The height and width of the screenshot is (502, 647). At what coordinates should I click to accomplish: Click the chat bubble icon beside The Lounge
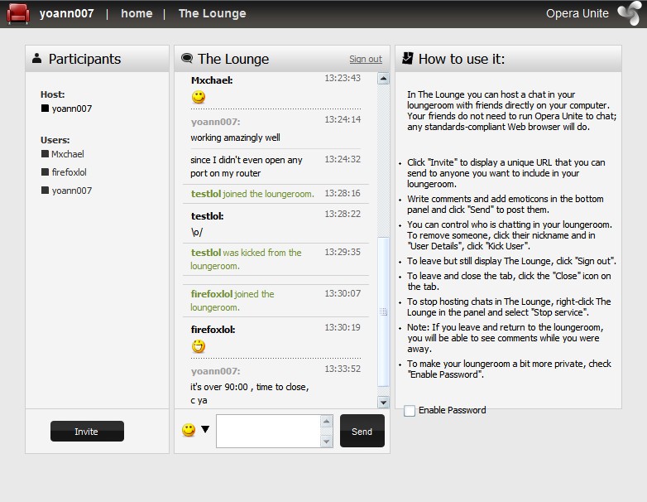pyautogui.click(x=187, y=58)
